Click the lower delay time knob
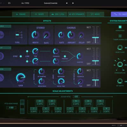 pos(35,61)
